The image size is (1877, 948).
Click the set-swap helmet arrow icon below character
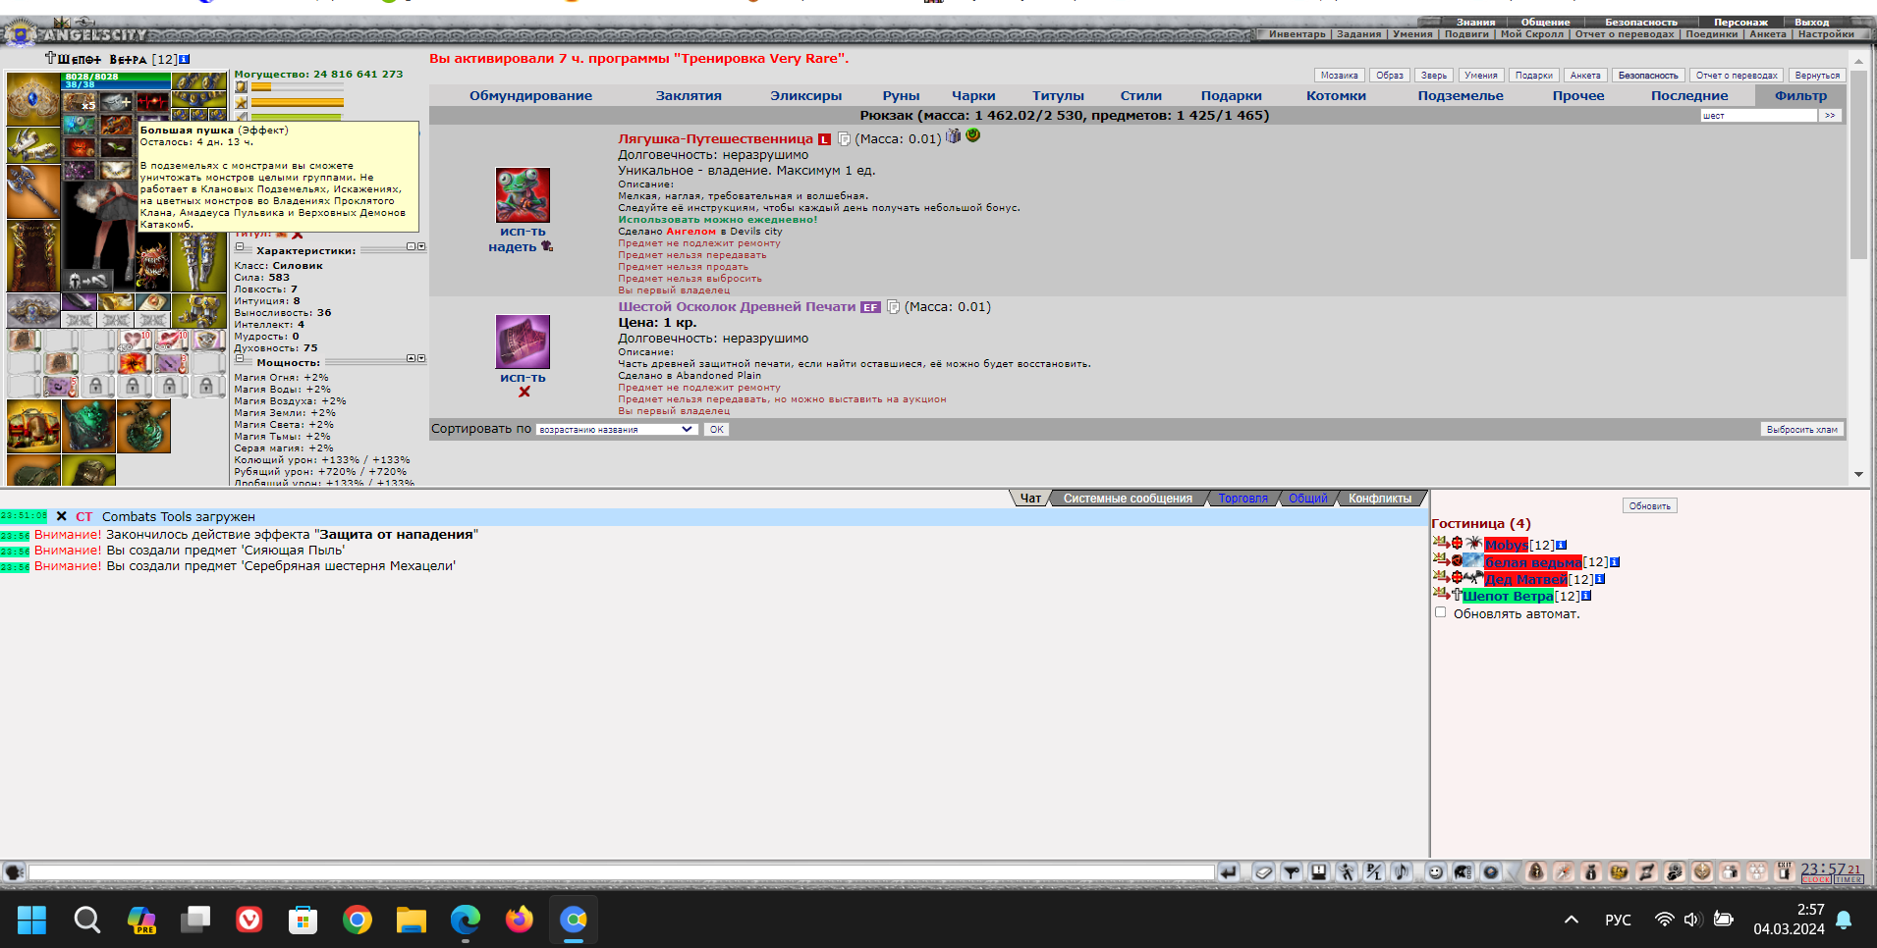pos(86,281)
